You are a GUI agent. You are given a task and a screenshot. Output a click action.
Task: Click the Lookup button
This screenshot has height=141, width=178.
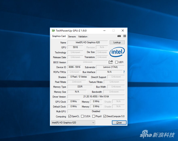coord(117,42)
